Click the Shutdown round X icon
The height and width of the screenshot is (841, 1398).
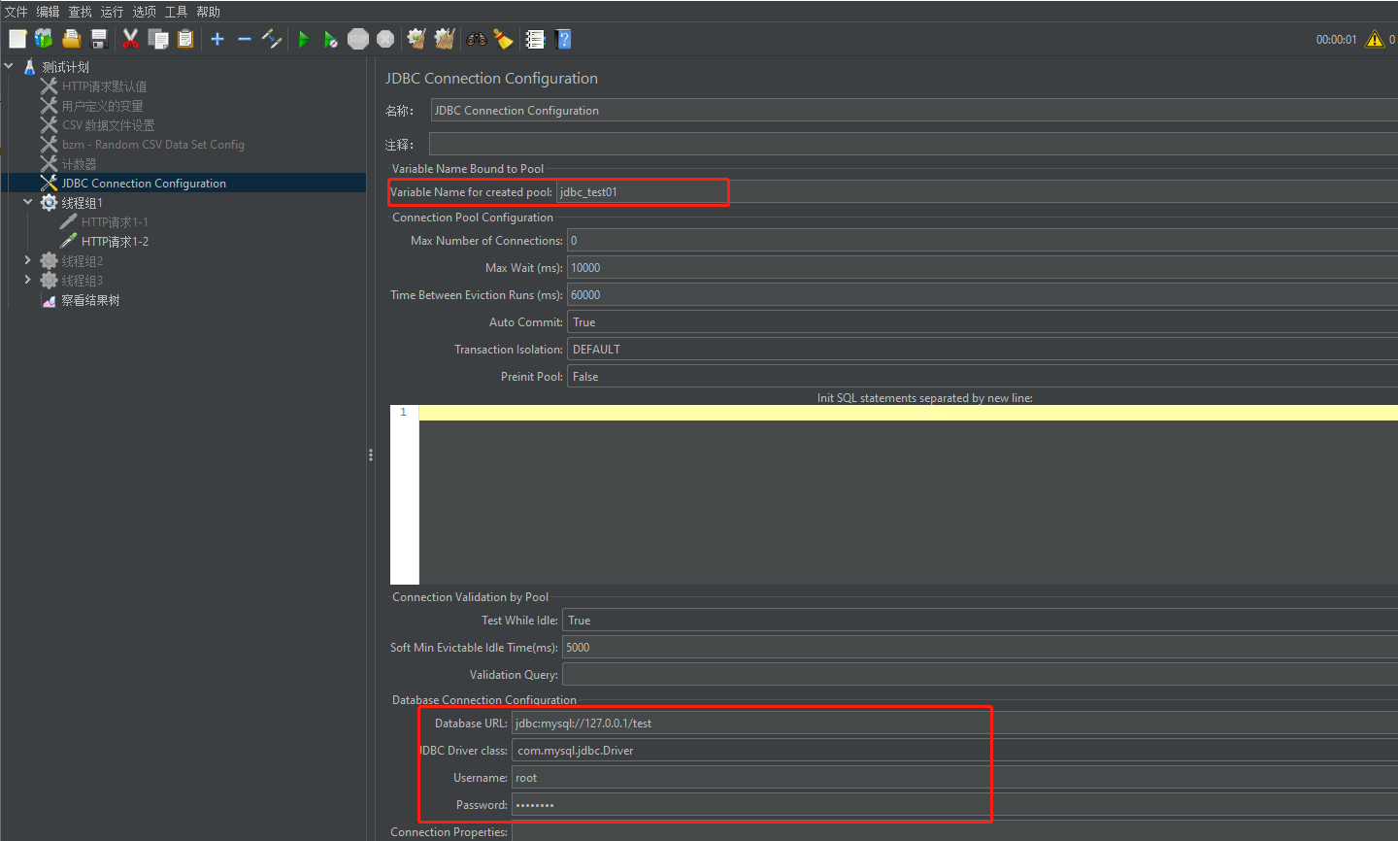point(385,39)
